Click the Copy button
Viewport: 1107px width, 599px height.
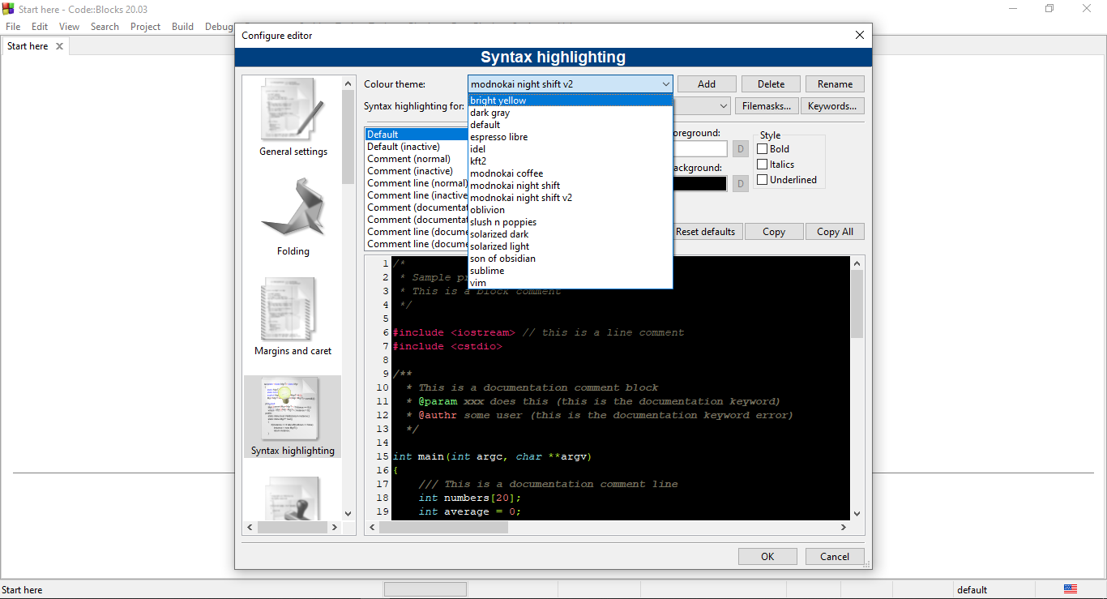point(774,232)
